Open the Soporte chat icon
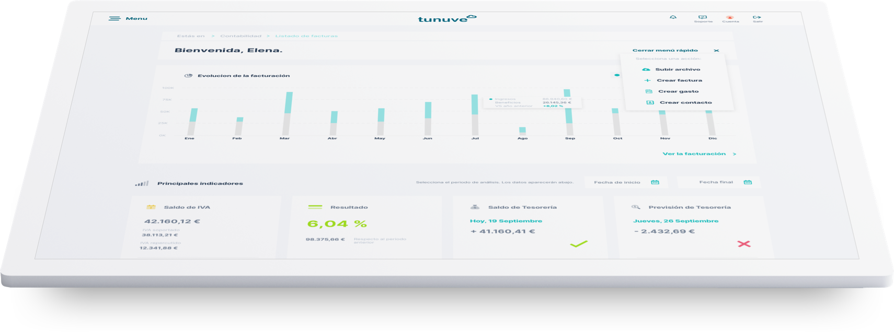This screenshot has height=332, width=894. click(x=703, y=17)
